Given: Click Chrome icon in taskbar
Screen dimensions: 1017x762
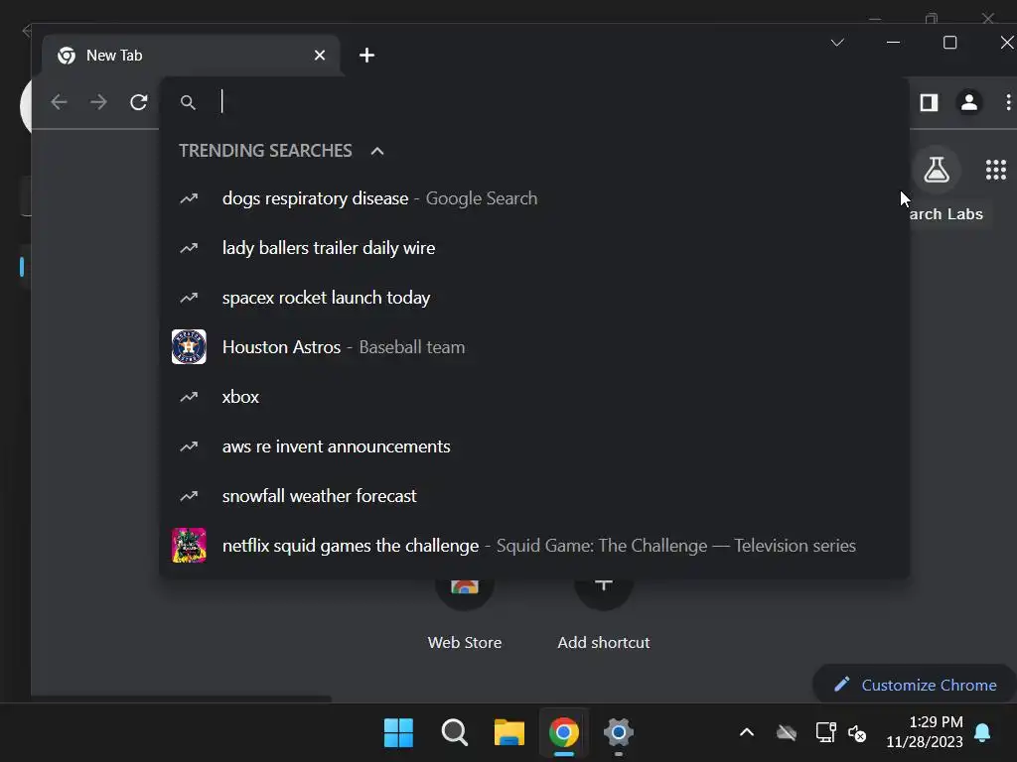Looking at the screenshot, I should click(564, 733).
